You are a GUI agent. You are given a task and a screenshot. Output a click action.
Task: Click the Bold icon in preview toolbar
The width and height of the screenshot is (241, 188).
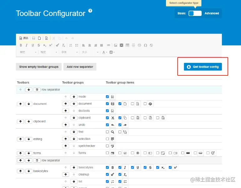point(21,45)
